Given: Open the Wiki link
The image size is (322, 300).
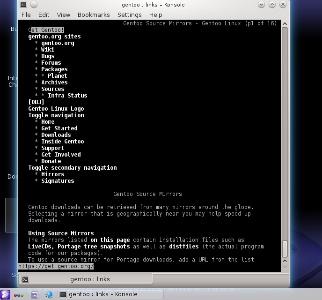Looking at the screenshot, I should pos(48,50).
